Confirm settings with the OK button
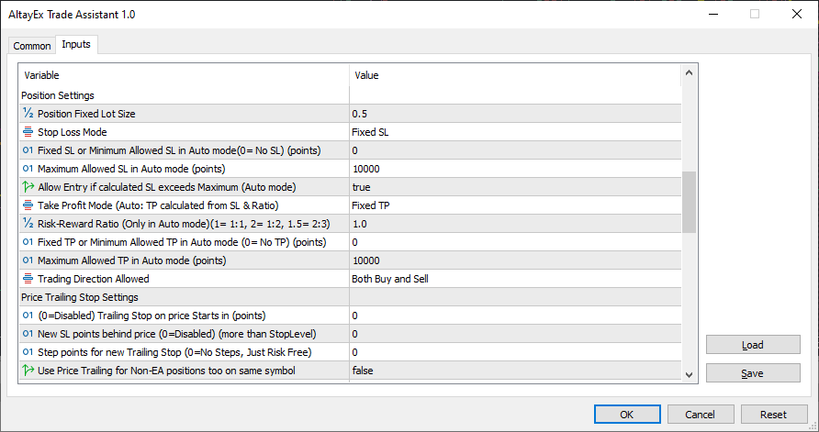This screenshot has height=432, width=819. (x=627, y=415)
